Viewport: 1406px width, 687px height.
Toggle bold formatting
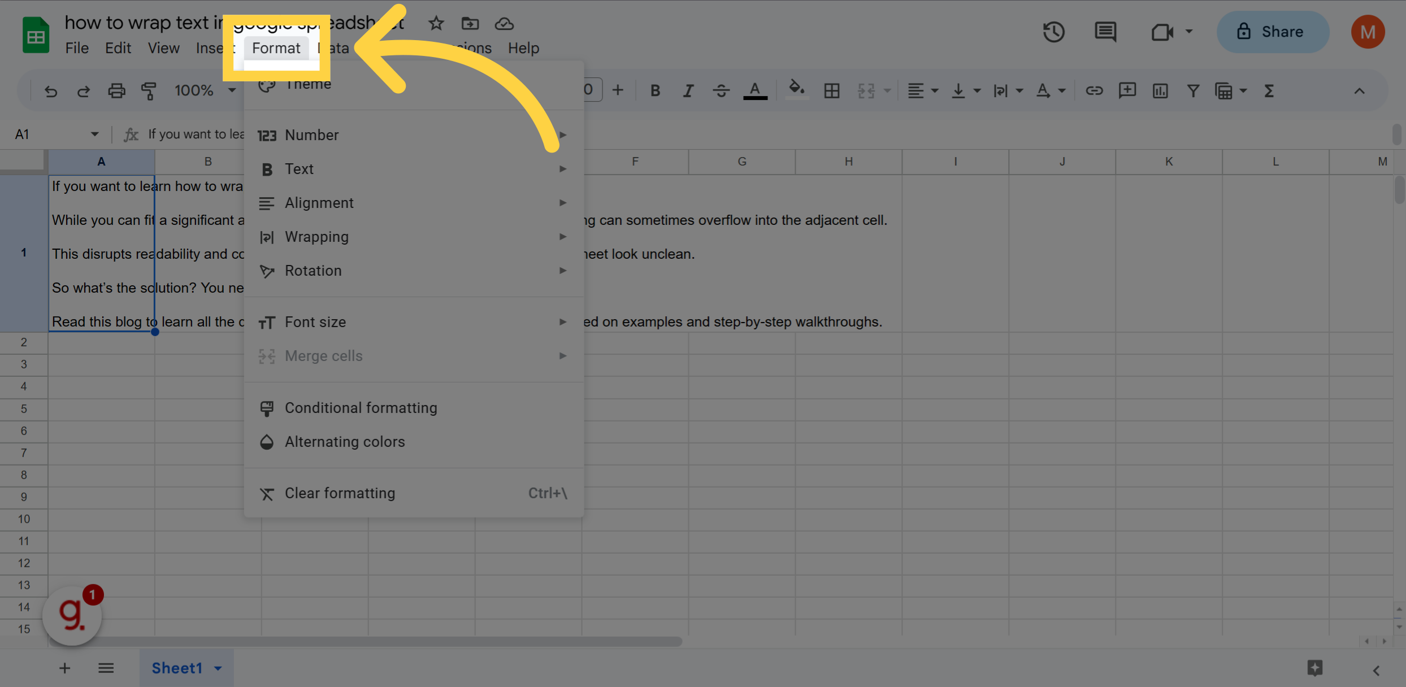[654, 90]
